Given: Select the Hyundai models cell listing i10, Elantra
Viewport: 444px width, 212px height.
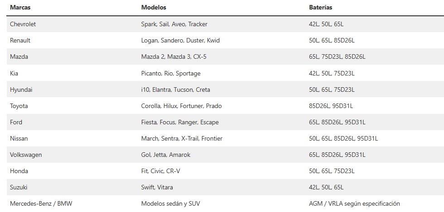Looking at the screenshot, I should click(175, 90).
